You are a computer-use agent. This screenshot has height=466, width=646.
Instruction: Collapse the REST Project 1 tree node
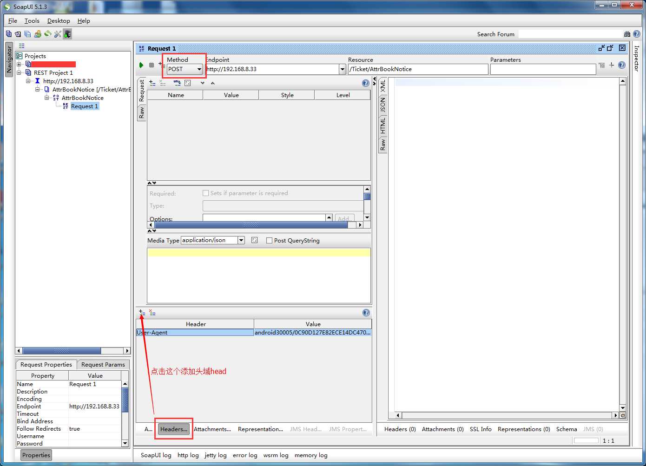pos(19,72)
